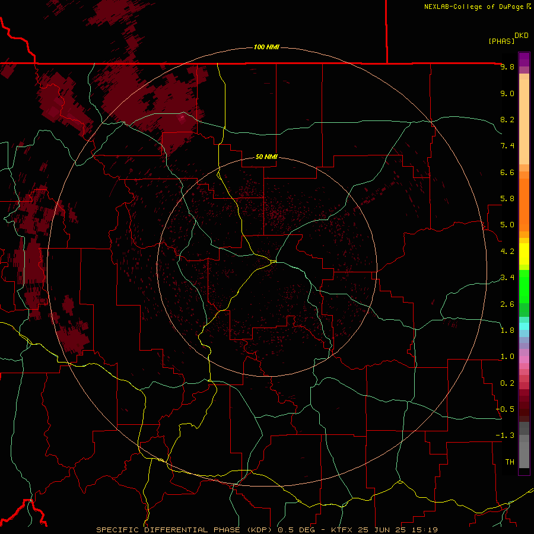The height and width of the screenshot is (534, 534).
Task: Pick the cyan color bar segment
Action: [524, 326]
